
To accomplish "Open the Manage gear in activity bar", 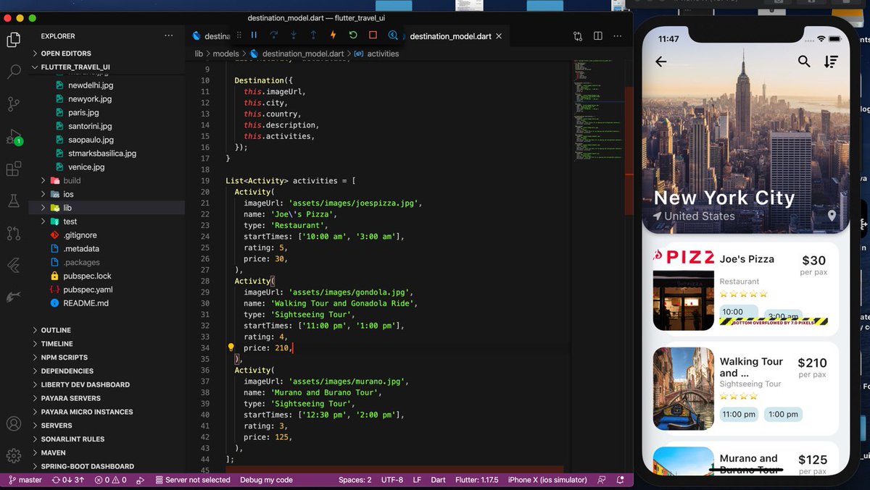I will click(x=14, y=455).
